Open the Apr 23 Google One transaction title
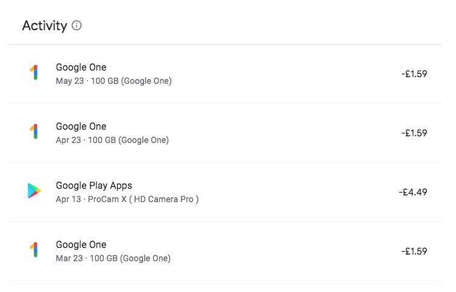Screen dimensions: 456x292 coord(81,126)
